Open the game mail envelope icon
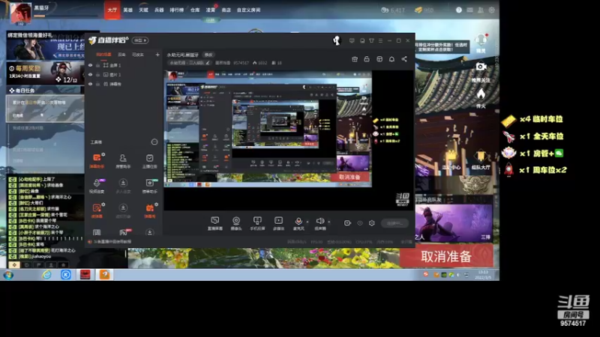The width and height of the screenshot is (600, 337). click(469, 10)
